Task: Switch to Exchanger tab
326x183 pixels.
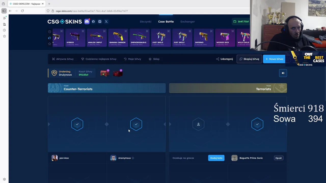Action: pyautogui.click(x=187, y=22)
